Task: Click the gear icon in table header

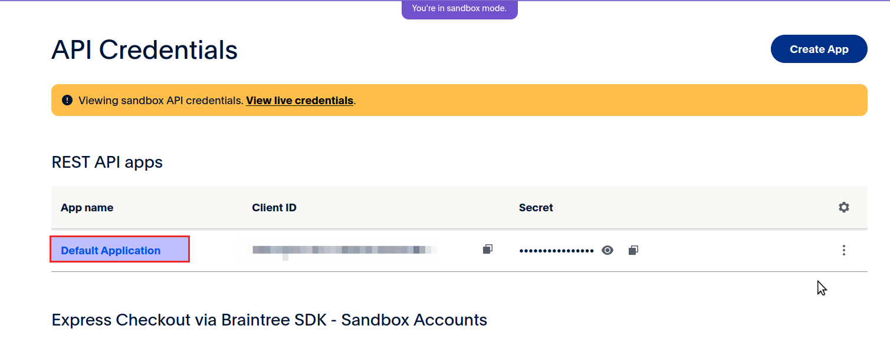Action: coord(844,207)
